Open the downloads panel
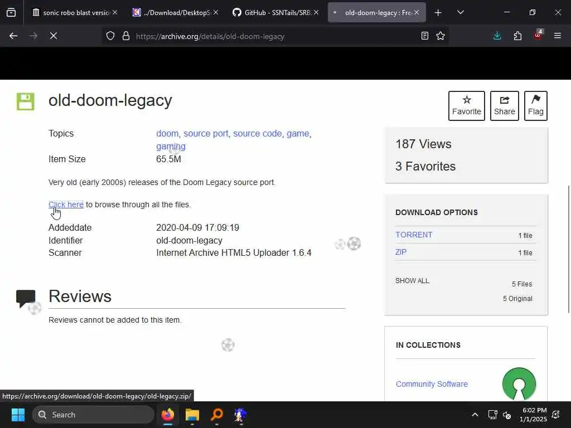 pos(497,36)
